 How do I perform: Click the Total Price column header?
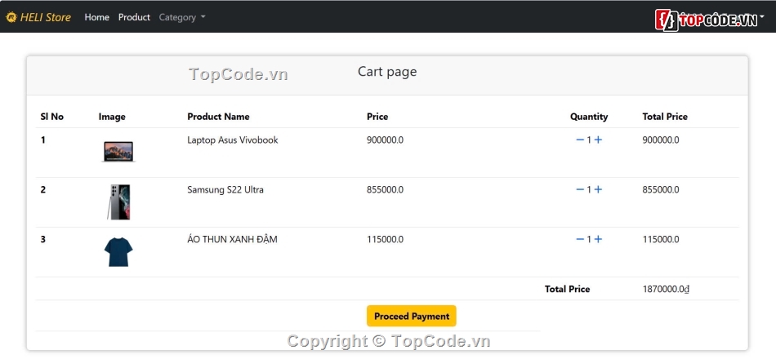tap(665, 117)
